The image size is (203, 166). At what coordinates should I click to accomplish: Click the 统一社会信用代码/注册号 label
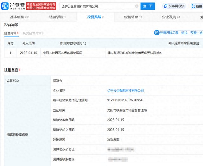click(70, 100)
